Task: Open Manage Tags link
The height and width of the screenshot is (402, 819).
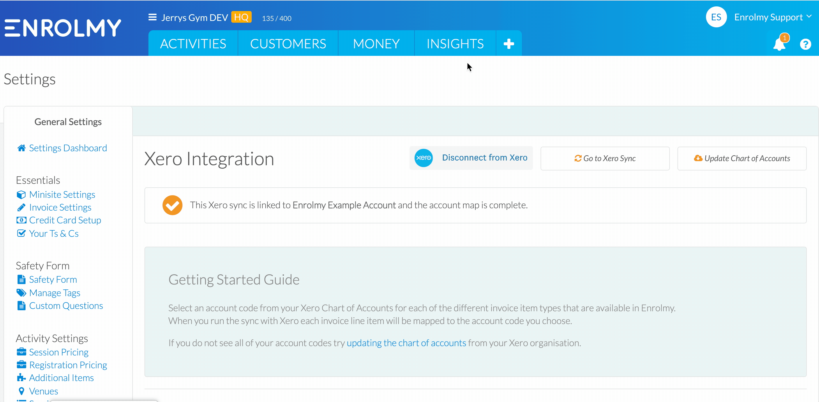Action: pyautogui.click(x=54, y=293)
